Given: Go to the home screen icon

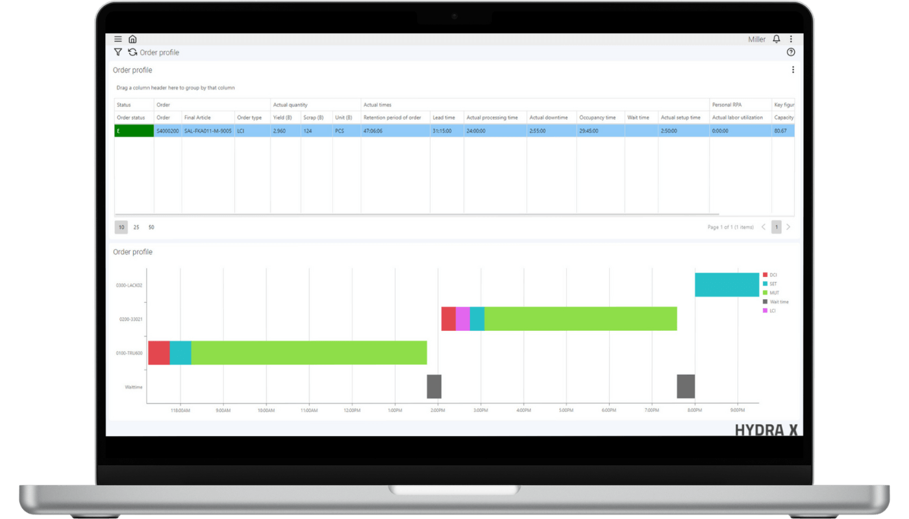Looking at the screenshot, I should (x=132, y=40).
